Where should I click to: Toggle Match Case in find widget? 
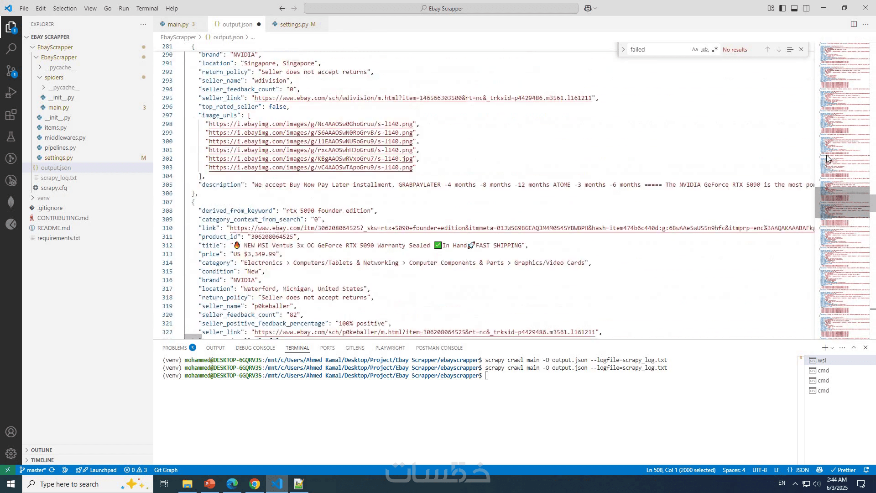tap(694, 49)
